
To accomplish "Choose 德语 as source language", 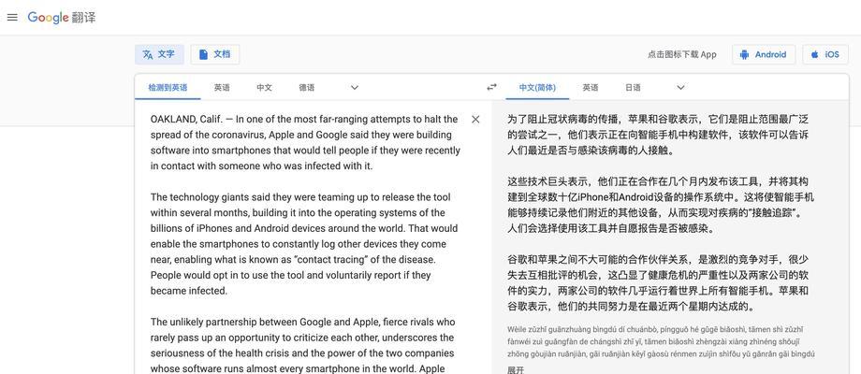I will tap(306, 88).
